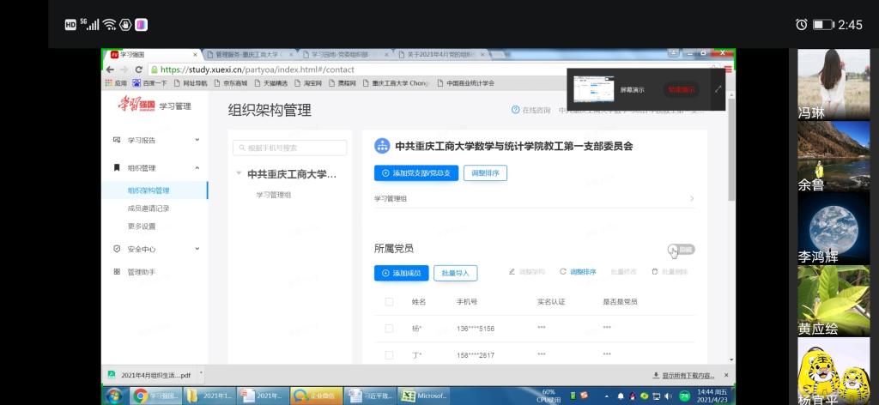Click the 安全中心 shield icon

(118, 249)
